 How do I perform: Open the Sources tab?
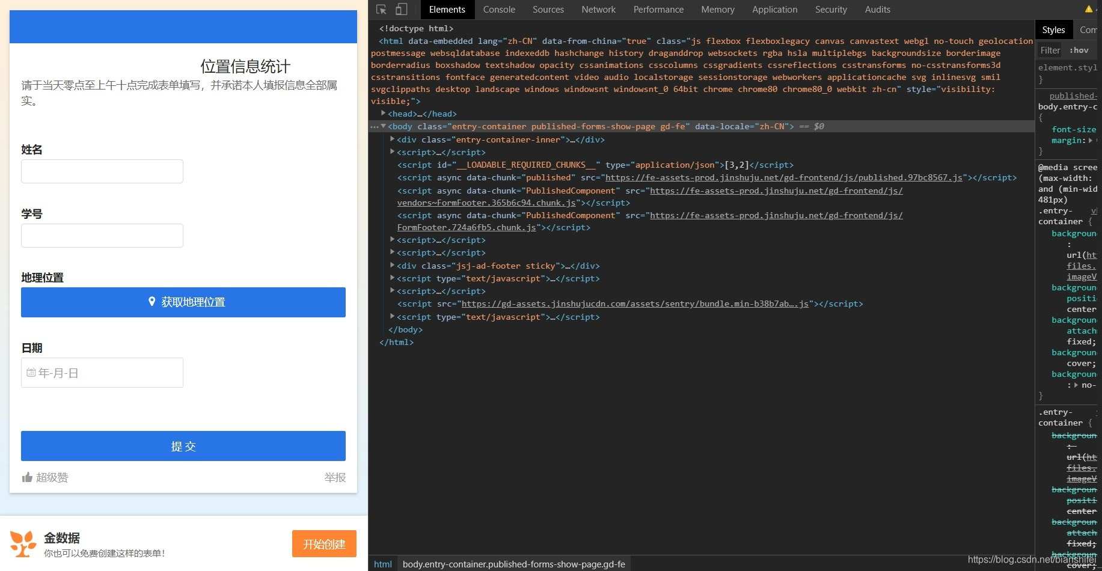coord(548,10)
